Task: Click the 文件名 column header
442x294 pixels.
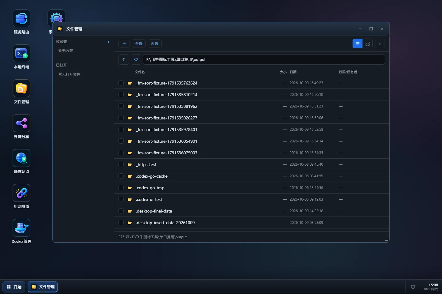Action: click(x=140, y=72)
